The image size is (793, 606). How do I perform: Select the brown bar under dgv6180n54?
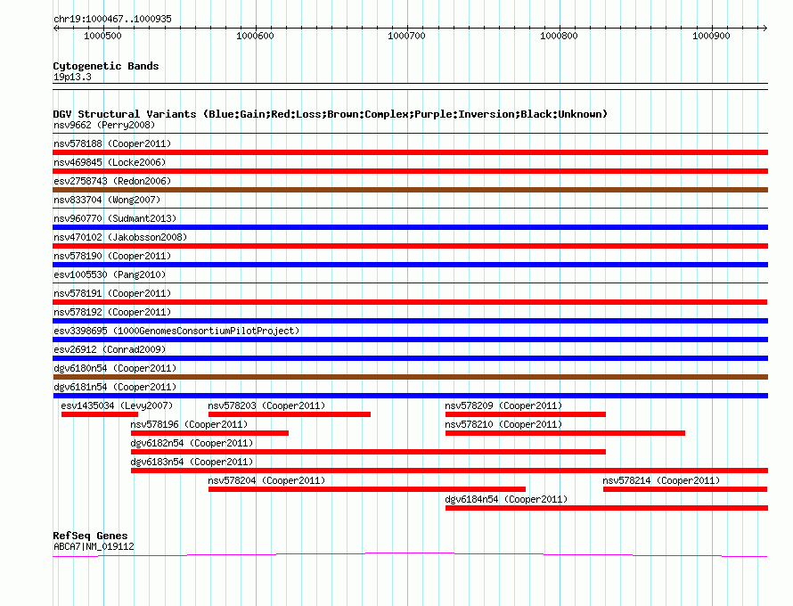[410, 377]
